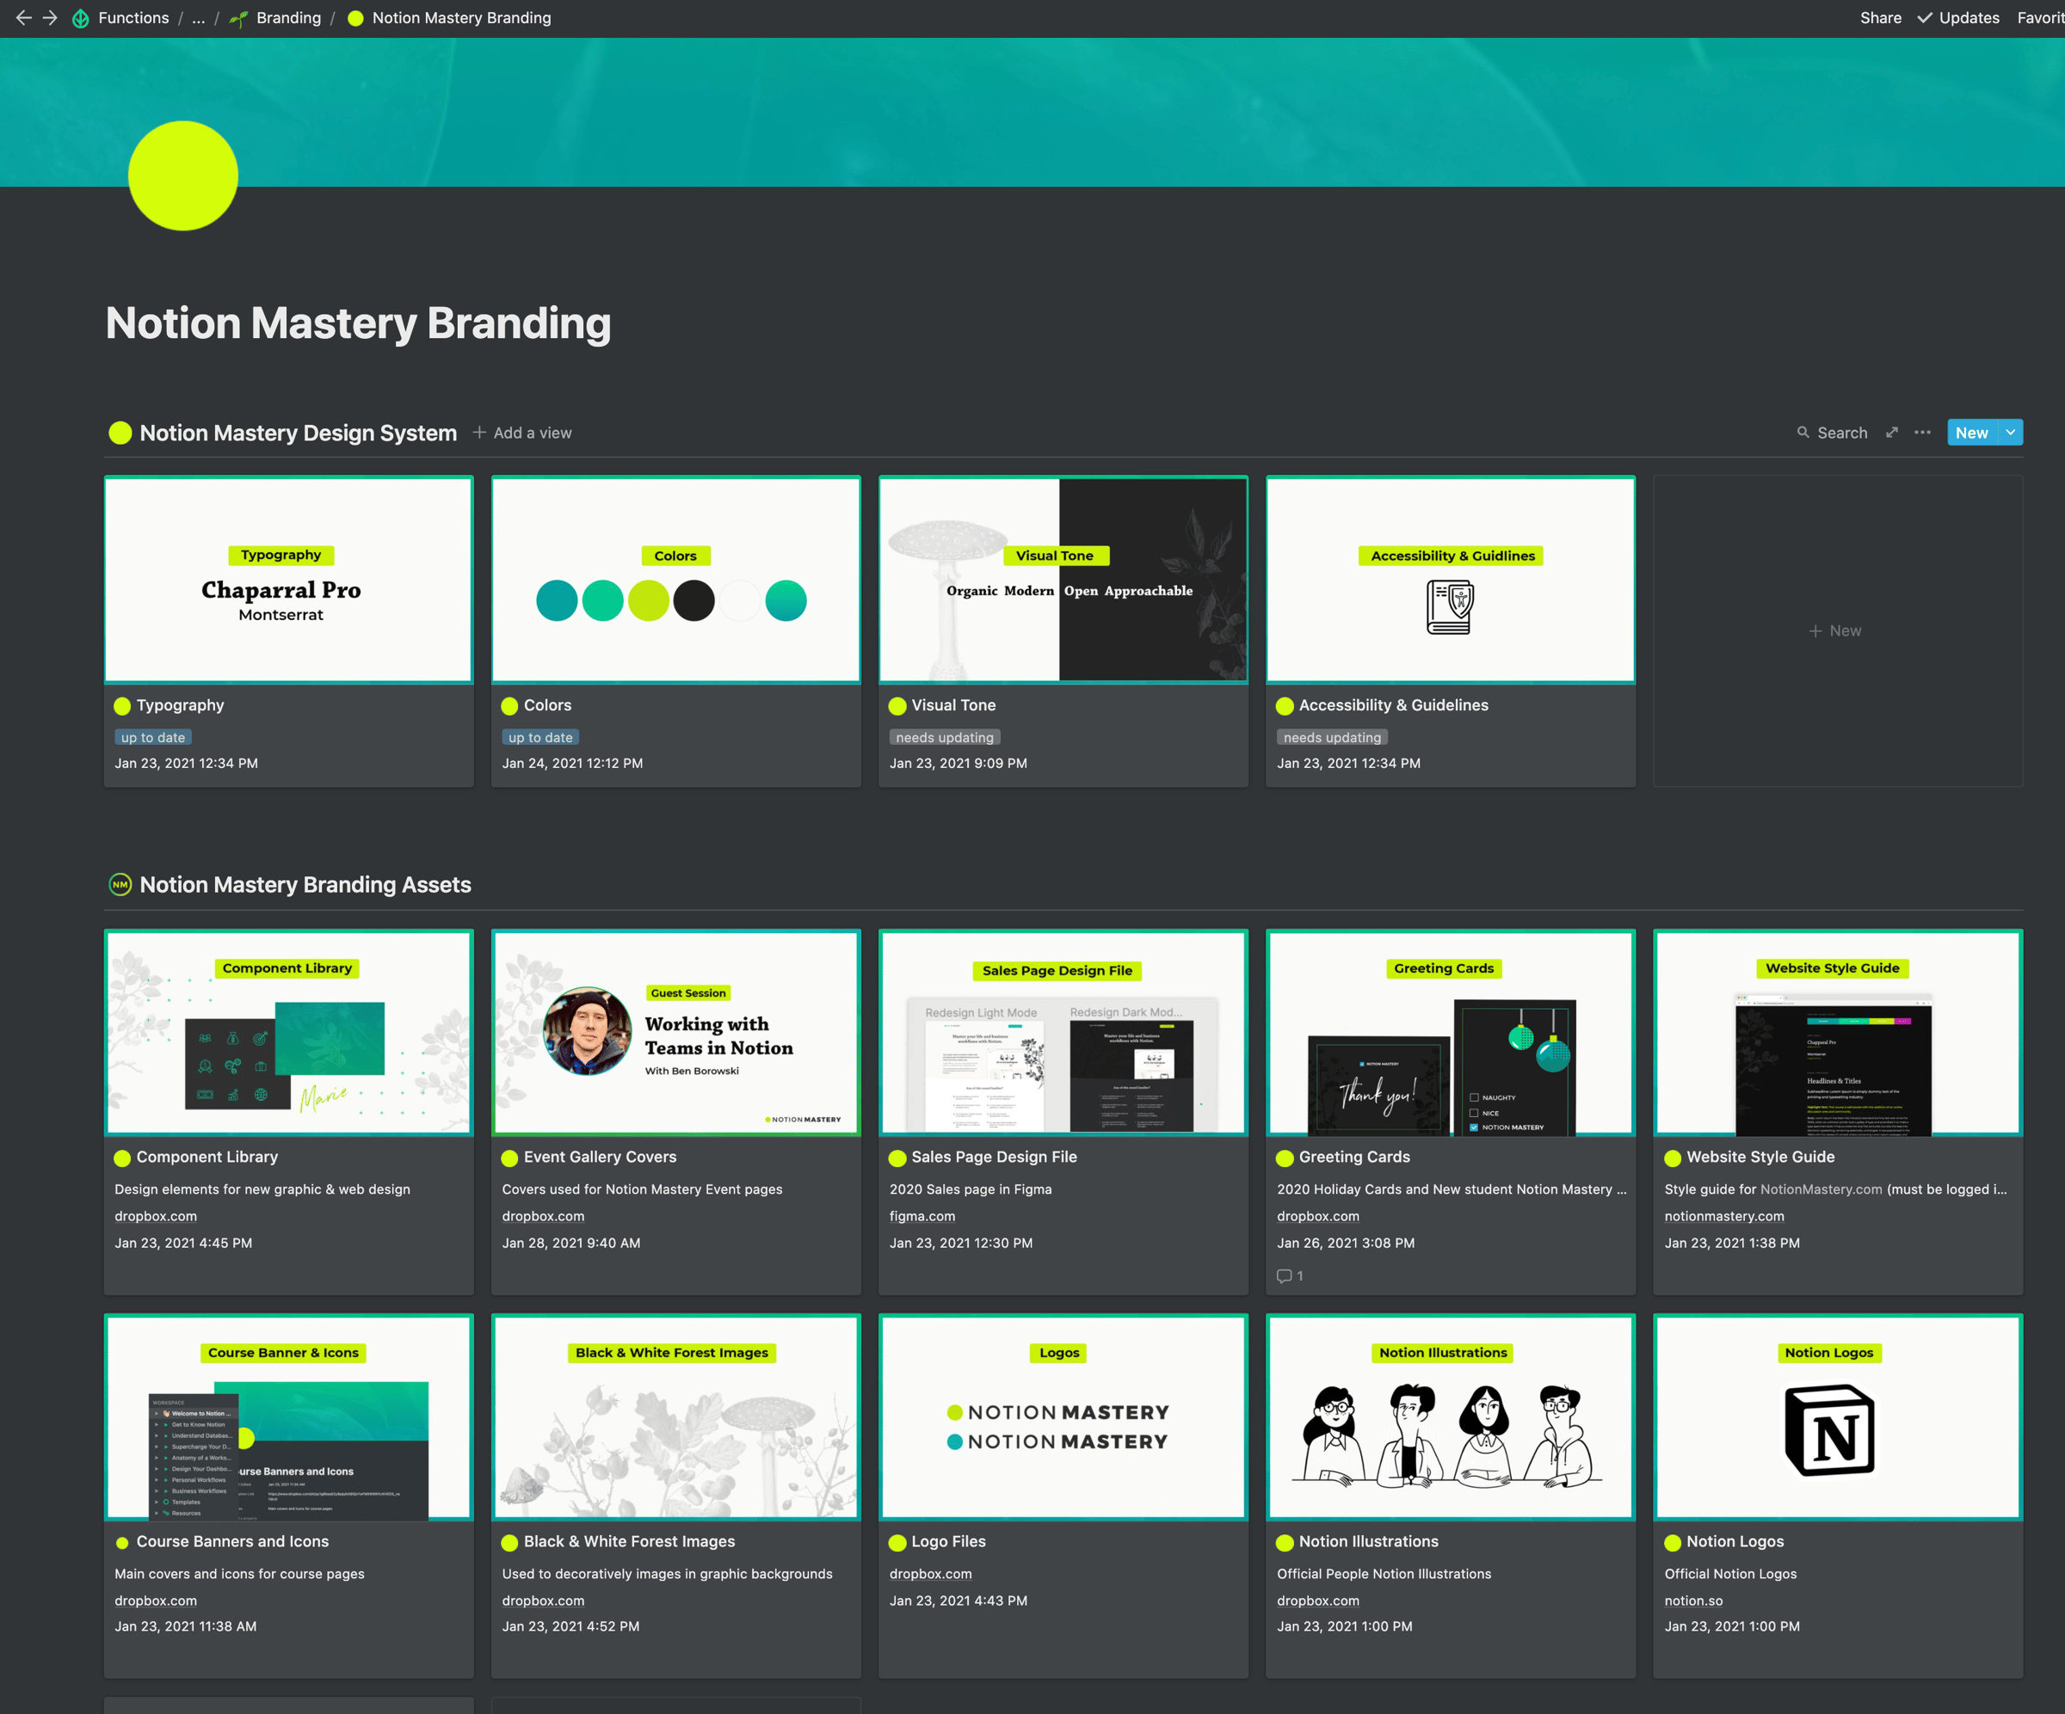Open comment bubble on Greeting Cards
The height and width of the screenshot is (1714, 2065).
pyautogui.click(x=1285, y=1275)
